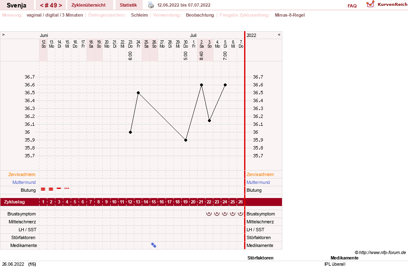Open the FAQ link
The width and height of the screenshot is (408, 274).
point(352,6)
